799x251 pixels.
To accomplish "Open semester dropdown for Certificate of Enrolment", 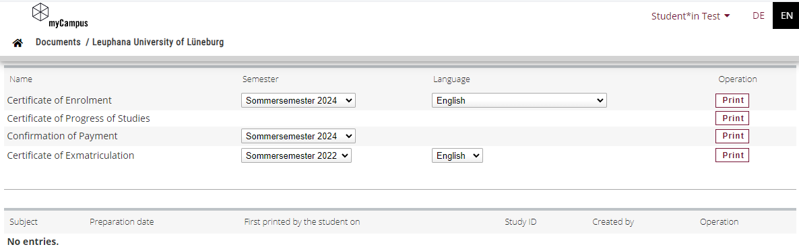I will (298, 100).
